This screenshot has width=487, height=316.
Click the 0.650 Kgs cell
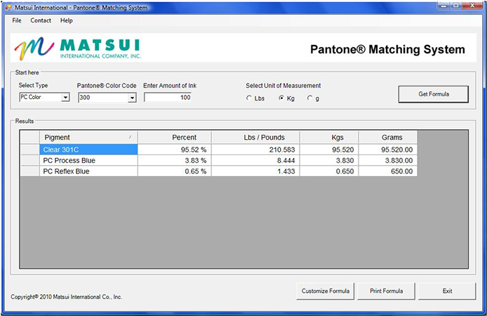point(329,171)
